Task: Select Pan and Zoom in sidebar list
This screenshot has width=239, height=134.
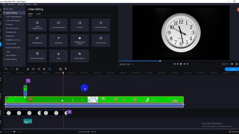Action: 12,28
